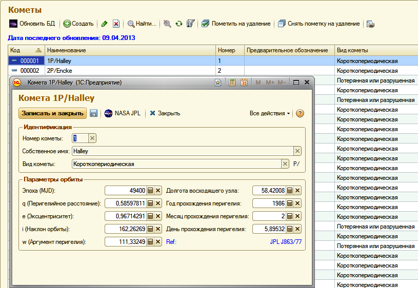Click the Обновить БД toolbar button

pyautogui.click(x=32, y=24)
